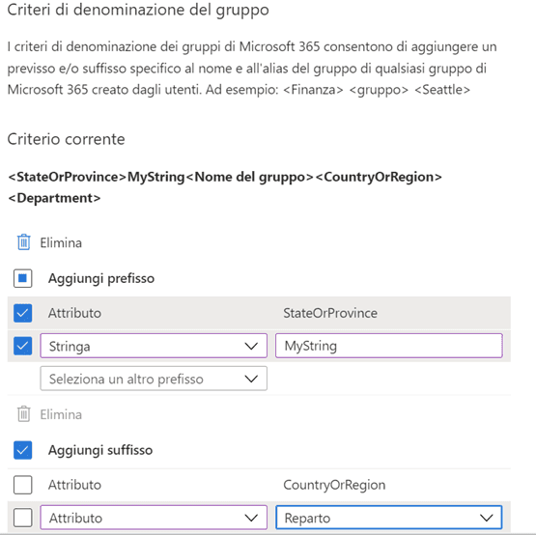The image size is (536, 535).
Task: Click the Elimina button in the prefix section
Action: [50, 242]
